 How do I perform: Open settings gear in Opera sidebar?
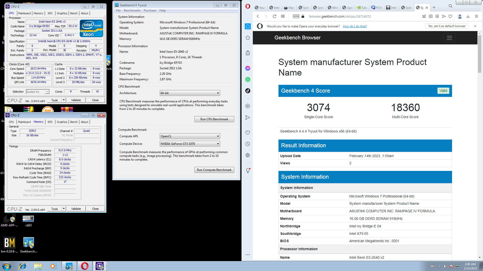pyautogui.click(x=248, y=155)
